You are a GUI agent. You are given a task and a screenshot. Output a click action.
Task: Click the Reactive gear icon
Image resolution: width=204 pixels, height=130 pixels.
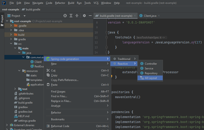click(115, 64)
